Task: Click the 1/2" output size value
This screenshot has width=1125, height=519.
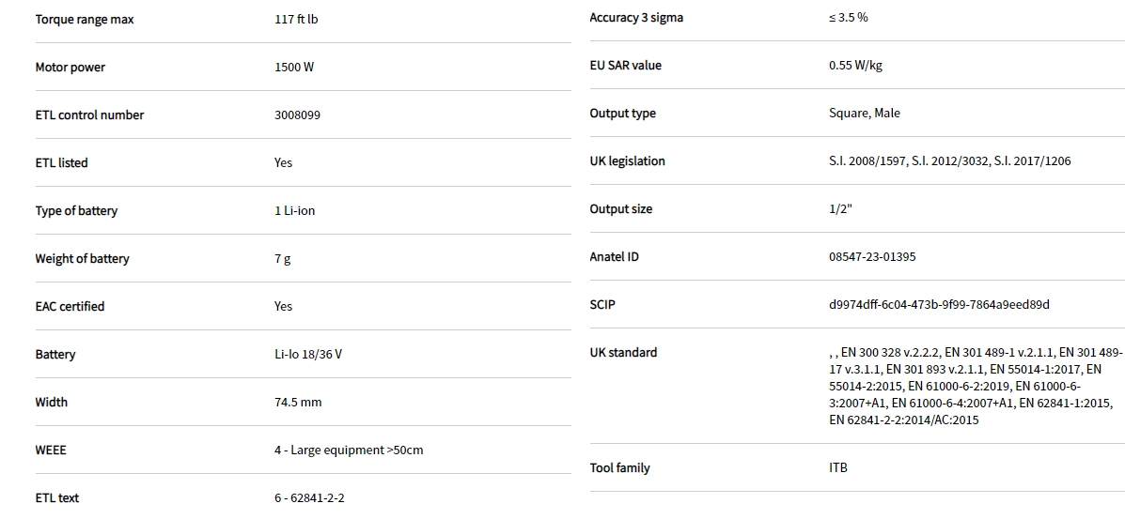Action: point(840,209)
